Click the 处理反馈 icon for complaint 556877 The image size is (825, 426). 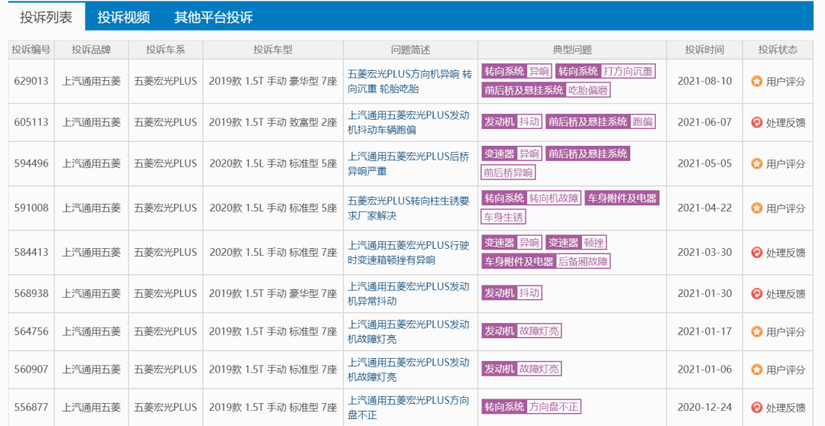(x=756, y=408)
